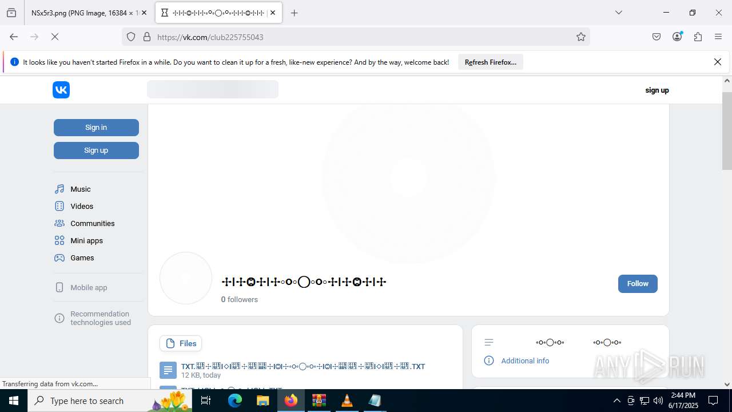This screenshot has width=732, height=412.
Task: Follow this VK community
Action: click(638, 284)
